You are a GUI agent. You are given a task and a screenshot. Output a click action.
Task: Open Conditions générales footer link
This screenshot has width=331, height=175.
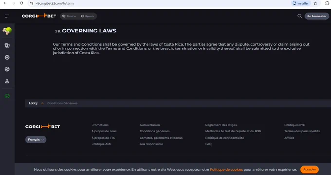click(x=154, y=131)
